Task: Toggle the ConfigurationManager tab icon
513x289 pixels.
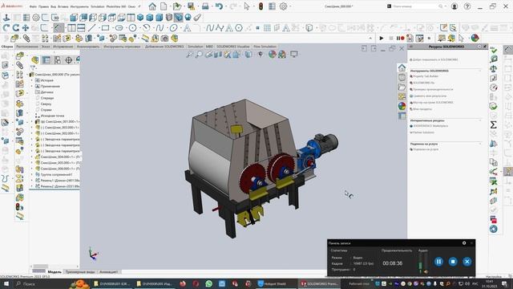Action: [58, 60]
